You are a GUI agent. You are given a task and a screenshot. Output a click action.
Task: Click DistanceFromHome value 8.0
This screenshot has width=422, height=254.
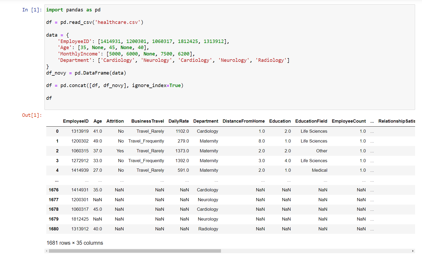point(262,141)
